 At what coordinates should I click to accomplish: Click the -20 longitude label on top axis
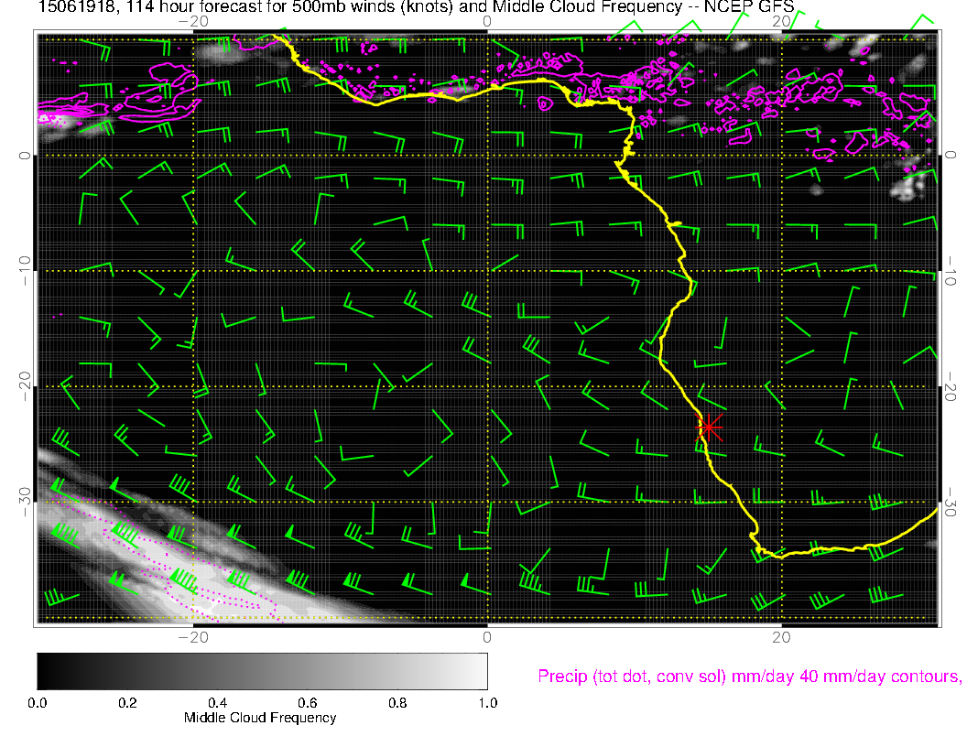click(192, 21)
